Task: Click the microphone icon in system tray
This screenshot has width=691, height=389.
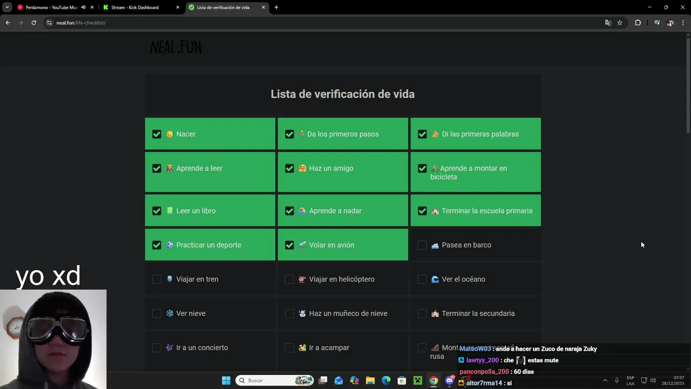Action: 617,380
